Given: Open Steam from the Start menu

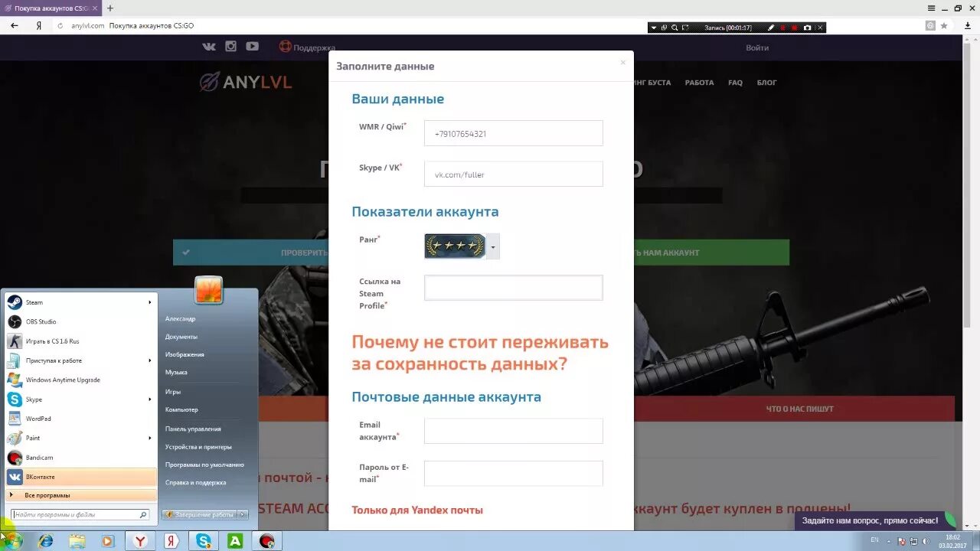Looking at the screenshot, I should click(x=80, y=302).
